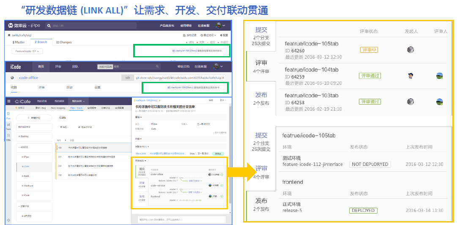Image resolution: width=457 pixels, height=225 pixels.
Task: Open the user avatar menu in iCode header
Action: pos(218,66)
